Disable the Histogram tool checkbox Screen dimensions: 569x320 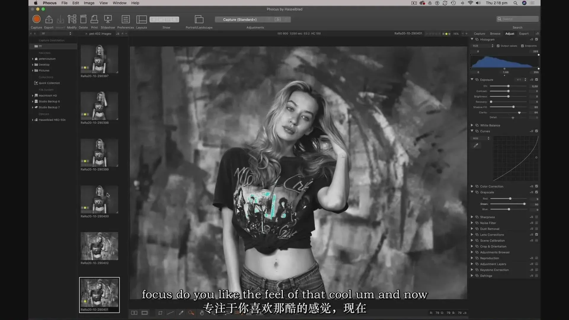coord(537,39)
